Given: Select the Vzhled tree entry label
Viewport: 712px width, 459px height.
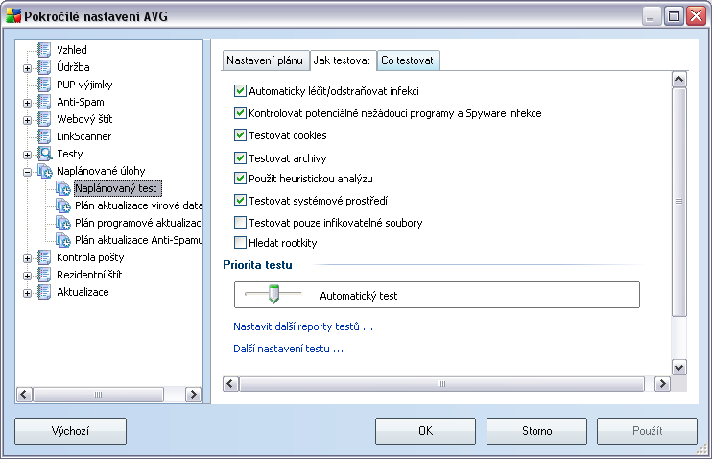Looking at the screenshot, I should [72, 50].
